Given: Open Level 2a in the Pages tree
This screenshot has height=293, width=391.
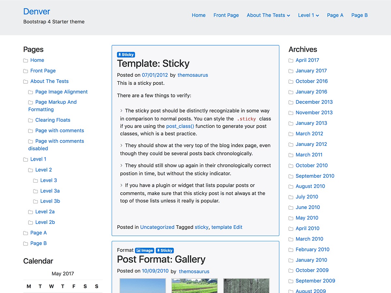Looking at the screenshot, I should 45,212.
